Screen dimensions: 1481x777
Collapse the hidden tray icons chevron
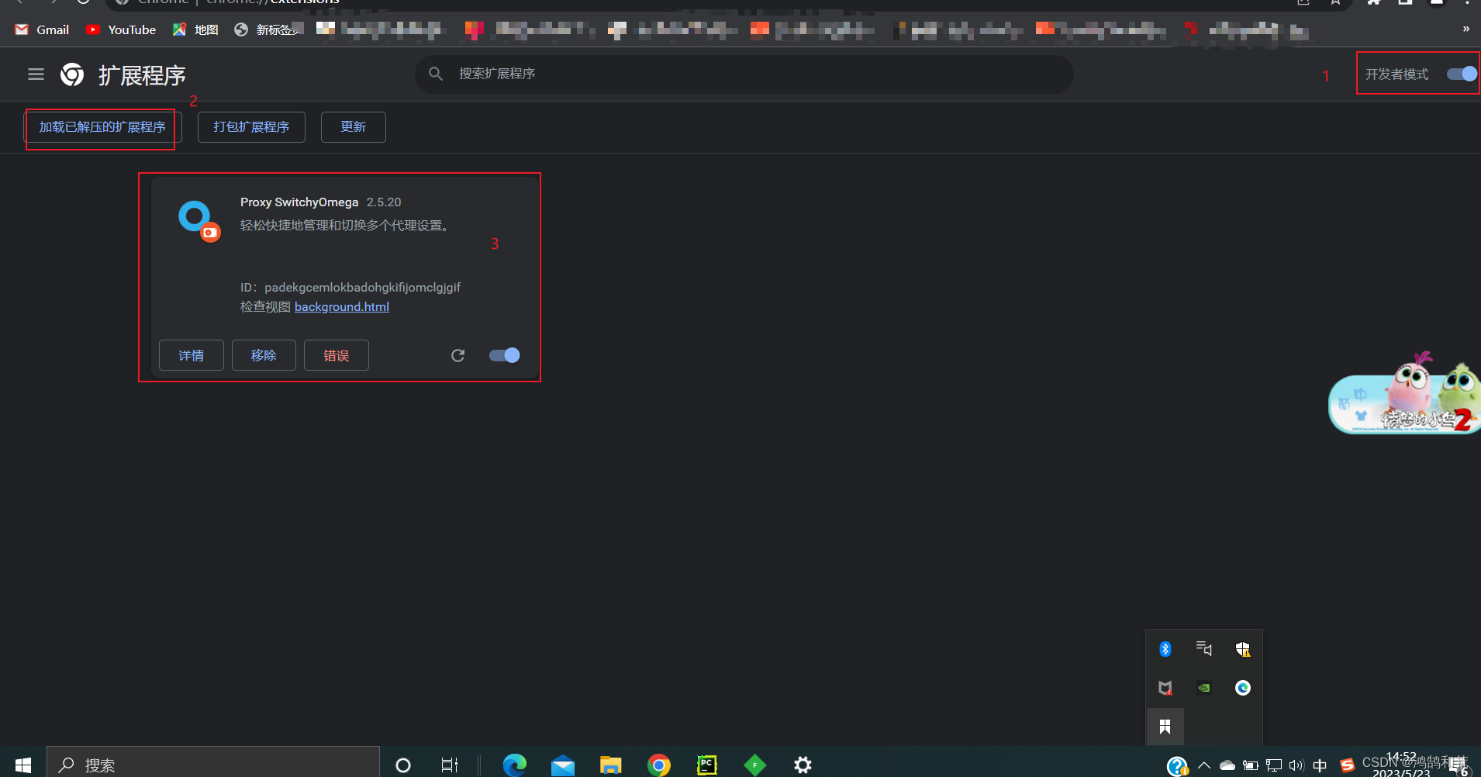(1204, 765)
